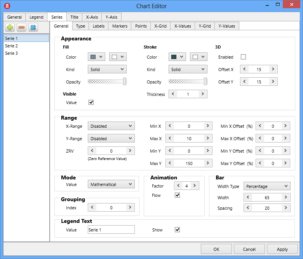Screen dimensions: 303x259
Task: Add a new series with green plus icon
Action: coord(10,28)
